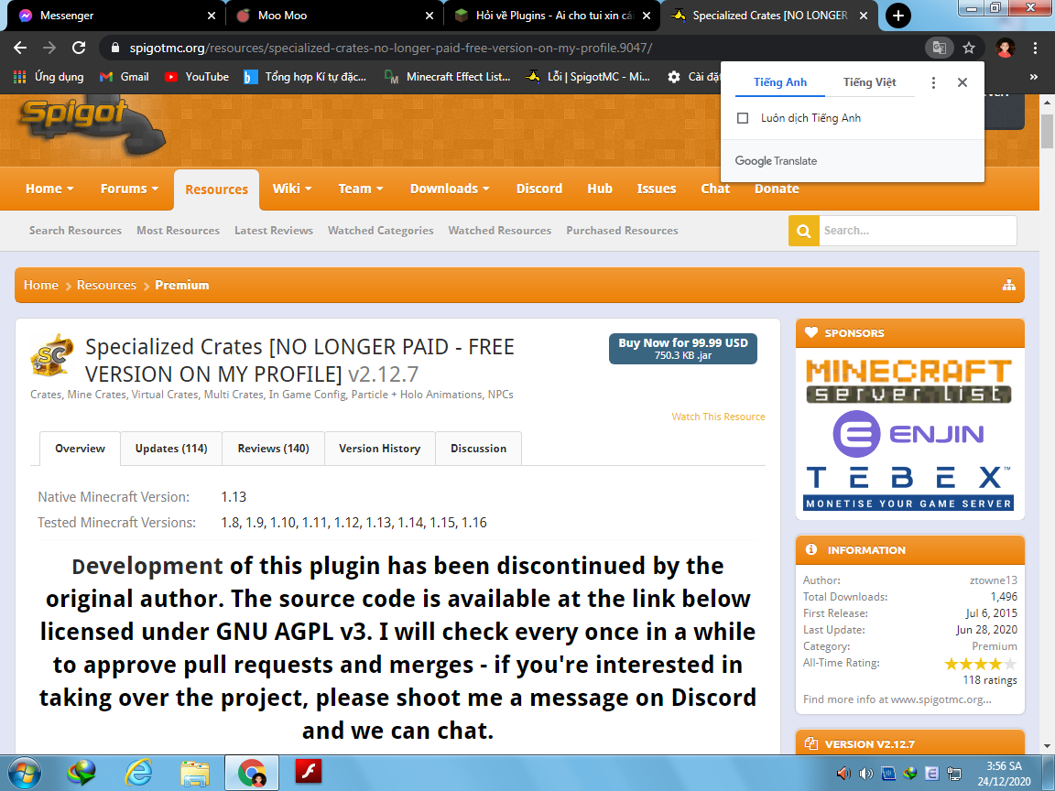Switch to the Discussion tab
This screenshot has width=1055, height=791.
478,449
